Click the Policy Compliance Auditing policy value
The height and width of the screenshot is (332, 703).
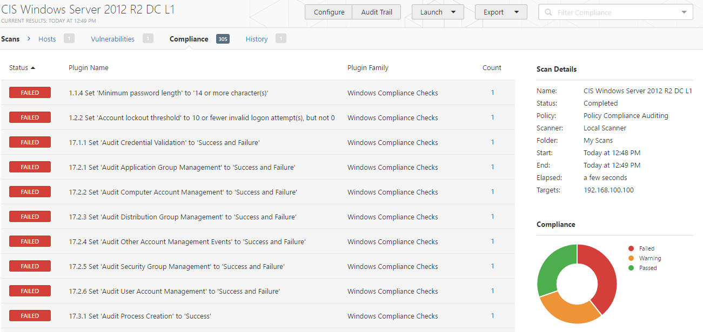[626, 116]
